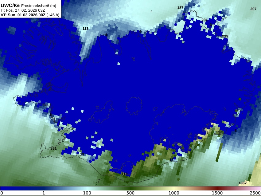Click the map value 187
This screenshot has width=261, height=196.
[180, 8]
